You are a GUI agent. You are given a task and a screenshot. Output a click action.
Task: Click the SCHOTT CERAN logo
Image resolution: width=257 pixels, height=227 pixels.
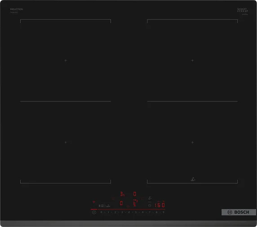coord(243,10)
